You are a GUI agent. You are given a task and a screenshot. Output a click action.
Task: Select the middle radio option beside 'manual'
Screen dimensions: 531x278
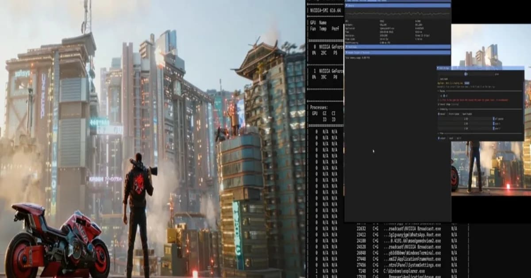point(453,114)
